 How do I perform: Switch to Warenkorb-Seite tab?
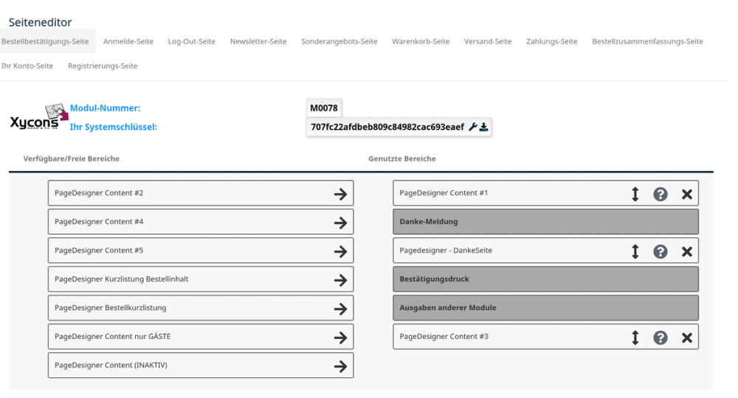pyautogui.click(x=421, y=41)
